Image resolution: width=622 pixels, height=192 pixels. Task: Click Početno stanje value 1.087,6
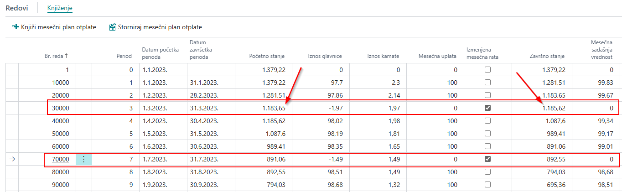[x=275, y=134]
